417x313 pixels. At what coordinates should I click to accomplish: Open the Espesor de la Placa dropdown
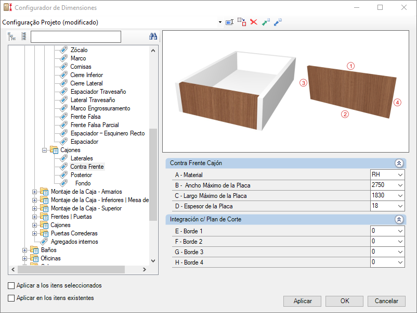[399, 206]
